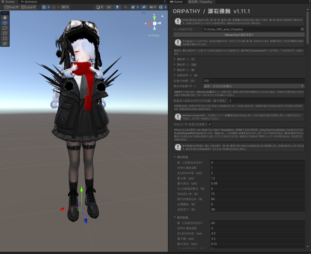311x254 pixels.
Task: Select the Rect transform tool
Action: pos(5,38)
